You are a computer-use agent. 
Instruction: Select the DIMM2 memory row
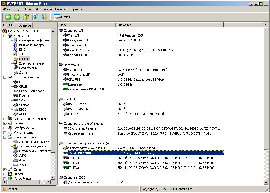74,163
